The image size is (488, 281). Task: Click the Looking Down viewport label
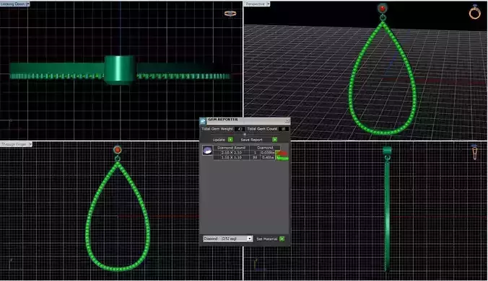pyautogui.click(x=13, y=4)
